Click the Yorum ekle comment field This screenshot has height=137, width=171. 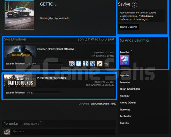63,132
